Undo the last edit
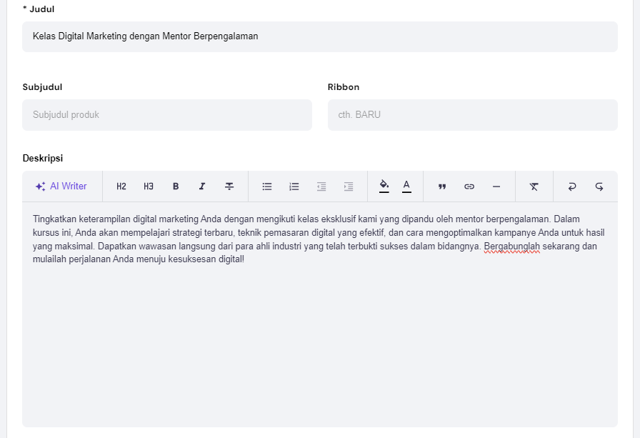 [571, 186]
